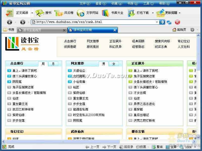Select the 周 tab in 点击排行
Viewport: 202px width, 151px height.
tap(43, 64)
